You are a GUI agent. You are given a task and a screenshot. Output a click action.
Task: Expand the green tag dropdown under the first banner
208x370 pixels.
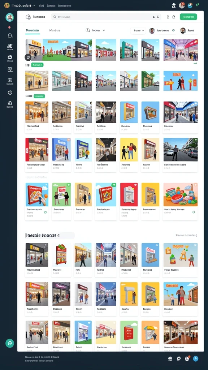pyautogui.click(x=37, y=65)
